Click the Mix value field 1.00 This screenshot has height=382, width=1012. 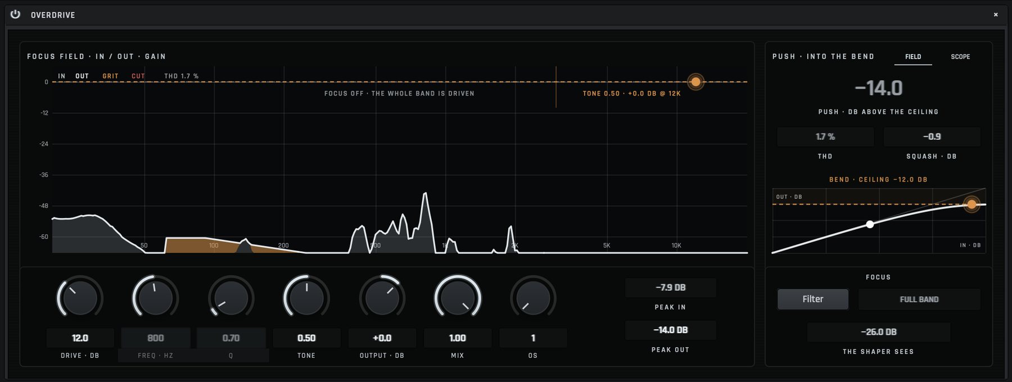(458, 338)
